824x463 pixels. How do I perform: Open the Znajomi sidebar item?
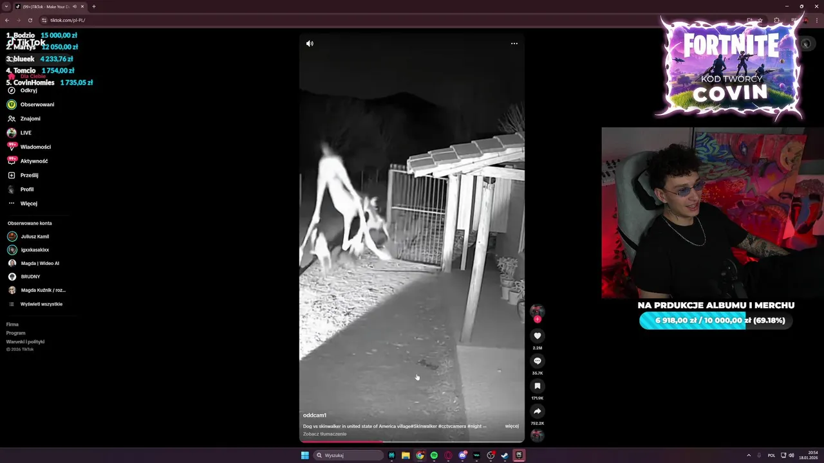(x=24, y=119)
